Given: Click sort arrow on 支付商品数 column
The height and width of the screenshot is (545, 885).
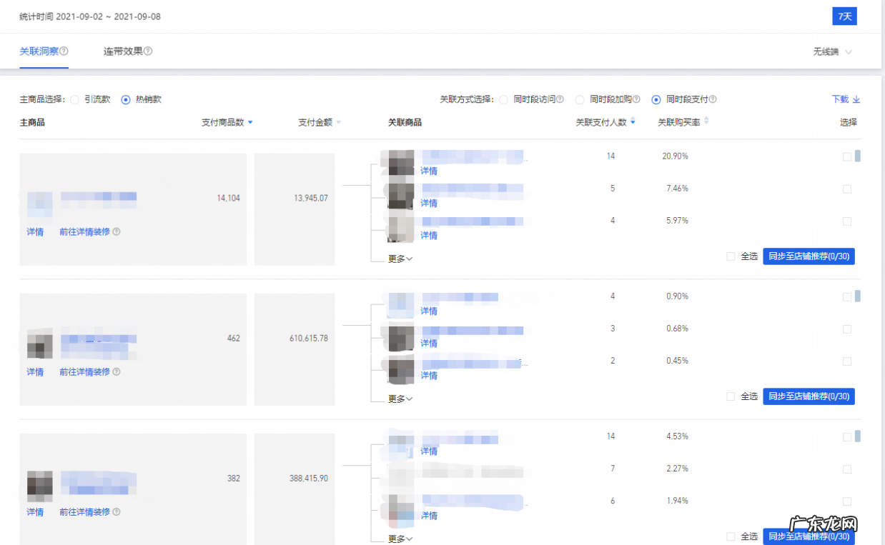Looking at the screenshot, I should coord(250,123).
